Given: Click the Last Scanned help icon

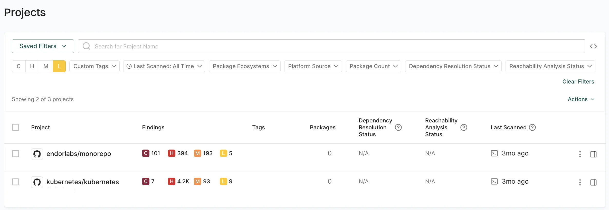Looking at the screenshot, I should pyautogui.click(x=532, y=128).
